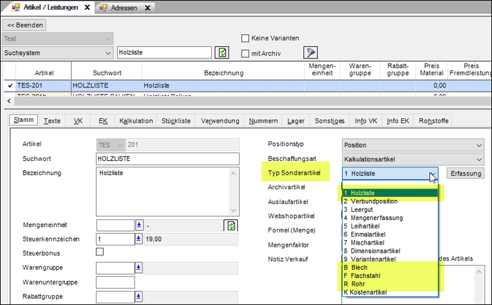The width and height of the screenshot is (492, 305).
Task: Click the green refresh icon beside search field
Action: [222, 53]
